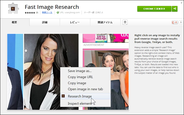
Task: Click the ユーザー数 3,962 人 text
Action: pyautogui.click(x=93, y=12)
